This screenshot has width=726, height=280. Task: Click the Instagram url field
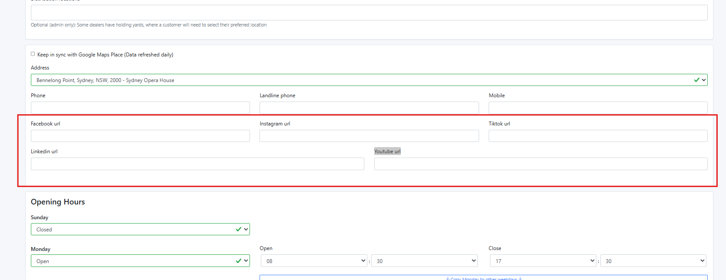pos(369,136)
